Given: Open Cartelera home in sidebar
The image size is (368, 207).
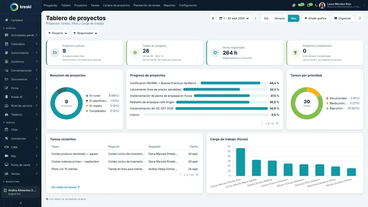Looking at the screenshot, I should 17,20.
